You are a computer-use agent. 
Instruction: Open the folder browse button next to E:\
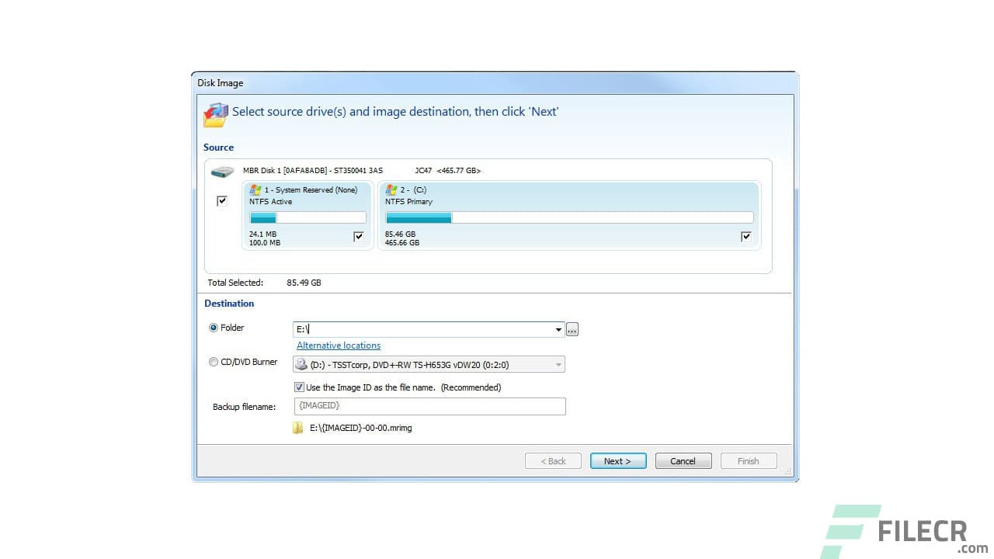pos(572,329)
